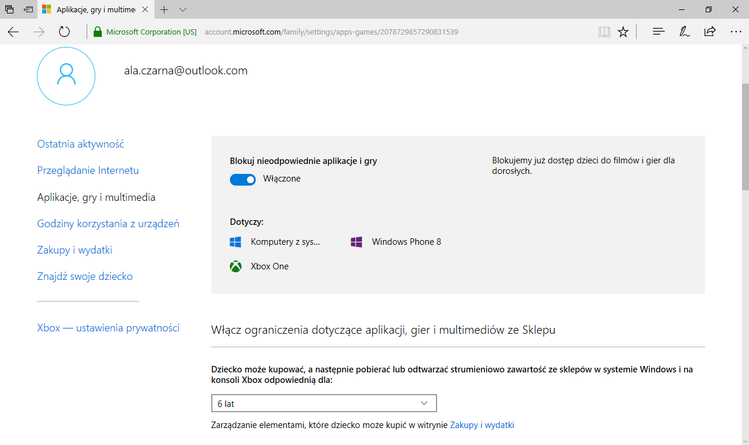Open the tab list chevron
Image resolution: width=749 pixels, height=445 pixels.
click(x=183, y=10)
